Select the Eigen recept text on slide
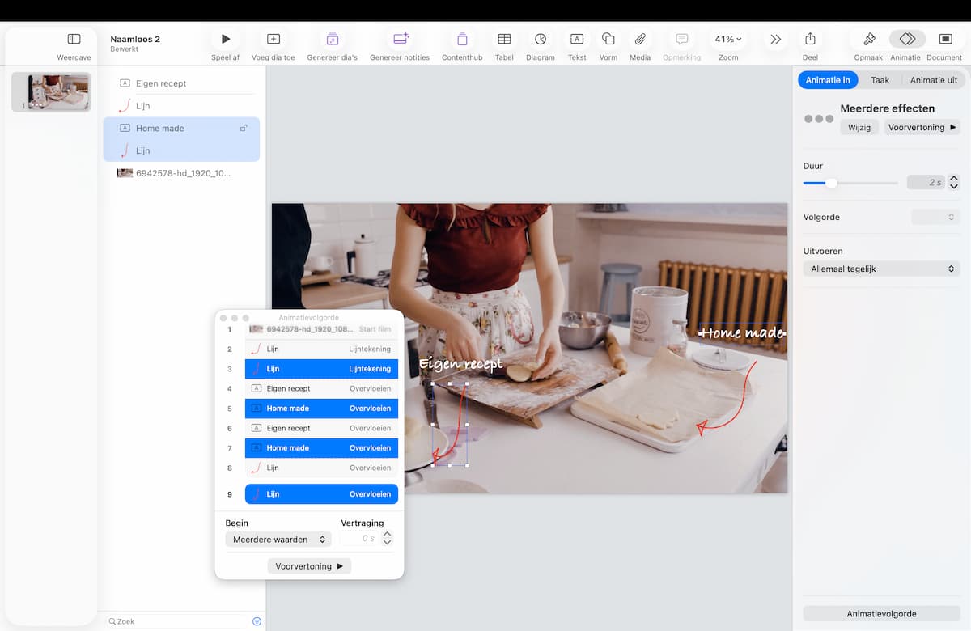Viewport: 971px width, 631px height. [461, 364]
